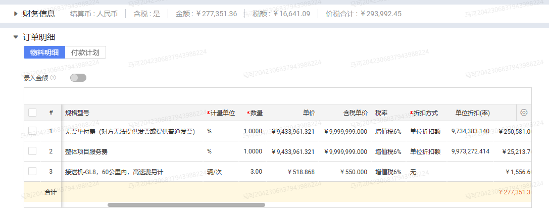This screenshot has height=213, width=549.
Task: Switch to 物料明细 tab
Action: click(44, 52)
